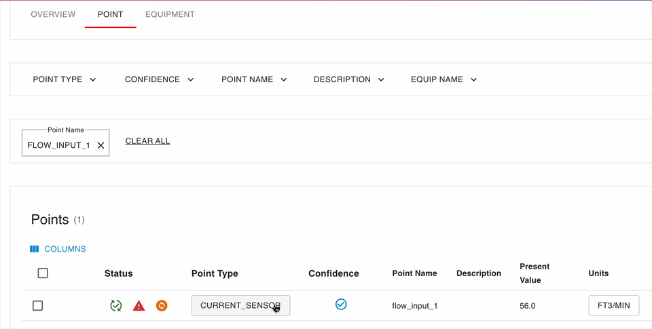Expand the Point Name filter dropdown
Image resolution: width=652 pixels, height=329 pixels.
coord(254,79)
